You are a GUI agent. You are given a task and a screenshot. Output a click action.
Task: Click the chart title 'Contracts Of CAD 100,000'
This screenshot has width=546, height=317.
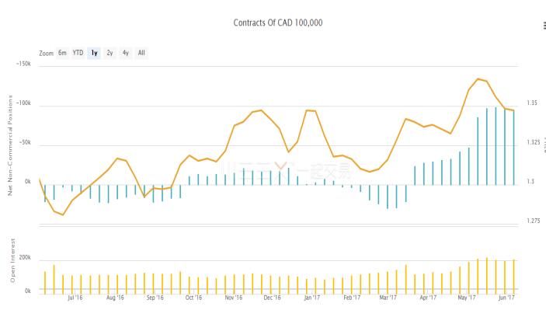(277, 23)
